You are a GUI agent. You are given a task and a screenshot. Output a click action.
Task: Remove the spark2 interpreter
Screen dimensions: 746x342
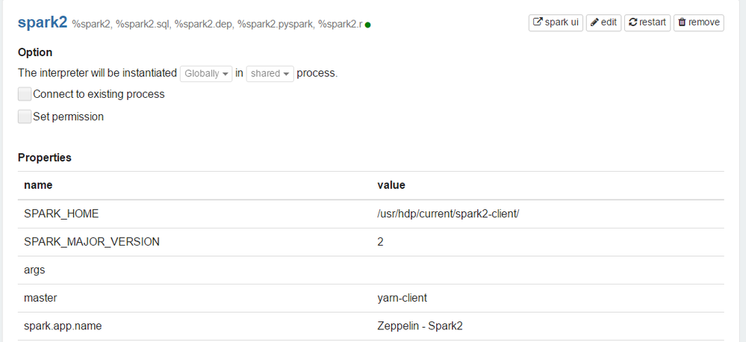tap(698, 22)
